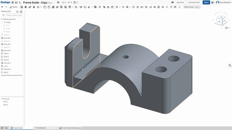This screenshot has height=130, width=232.
Task: Open the Measure tool clock icon
Action: click(x=133, y=7)
